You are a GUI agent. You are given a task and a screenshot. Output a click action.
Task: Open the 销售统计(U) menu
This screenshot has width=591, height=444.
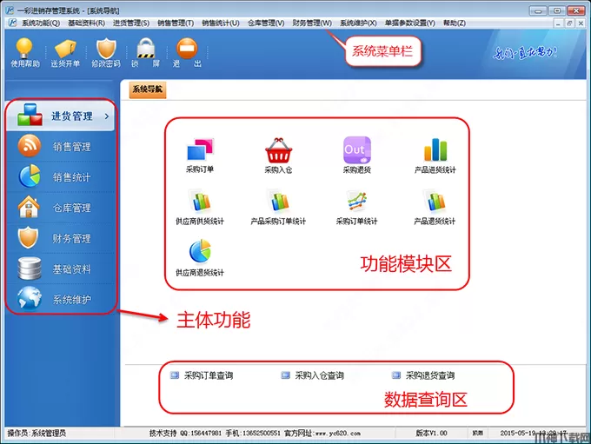pyautogui.click(x=221, y=23)
